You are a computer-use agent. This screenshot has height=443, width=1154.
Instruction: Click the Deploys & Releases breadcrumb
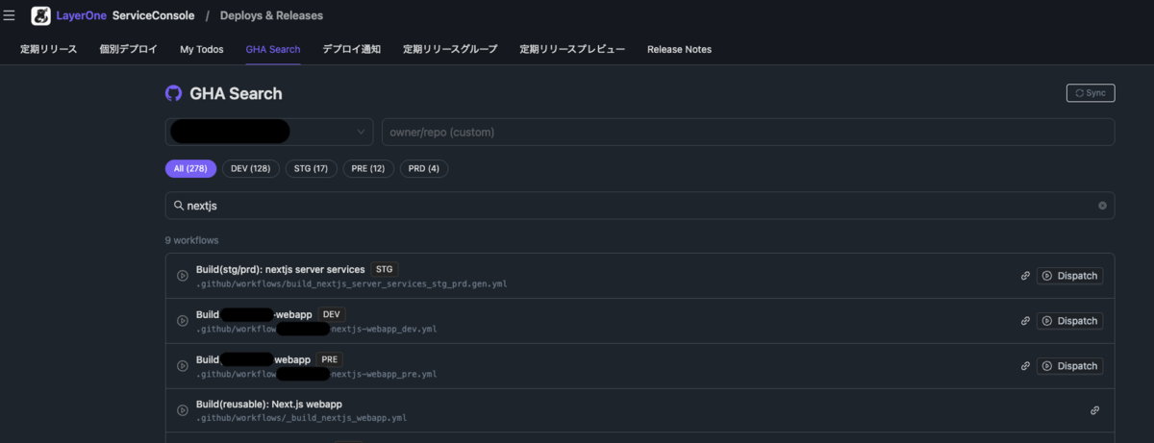pyautogui.click(x=271, y=15)
